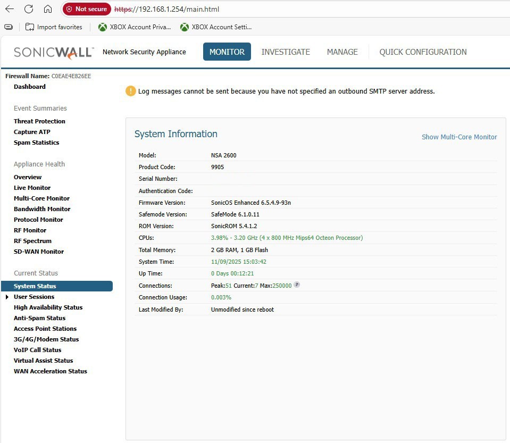Open Spam Statistics page
Image resolution: width=510 pixels, height=443 pixels.
coord(36,143)
